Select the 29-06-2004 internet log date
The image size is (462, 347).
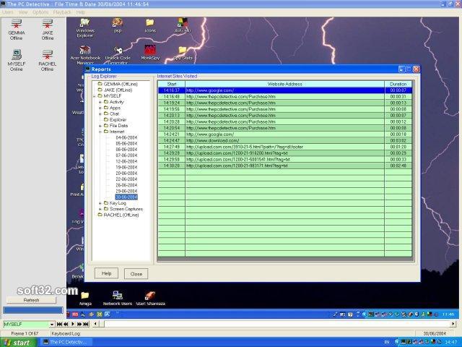click(x=126, y=191)
